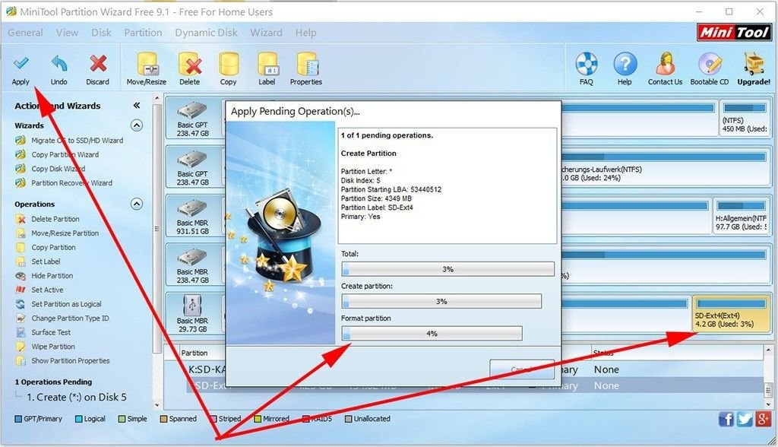Click the GPT/Primary legend entry
This screenshot has width=778, height=447.
click(x=39, y=419)
